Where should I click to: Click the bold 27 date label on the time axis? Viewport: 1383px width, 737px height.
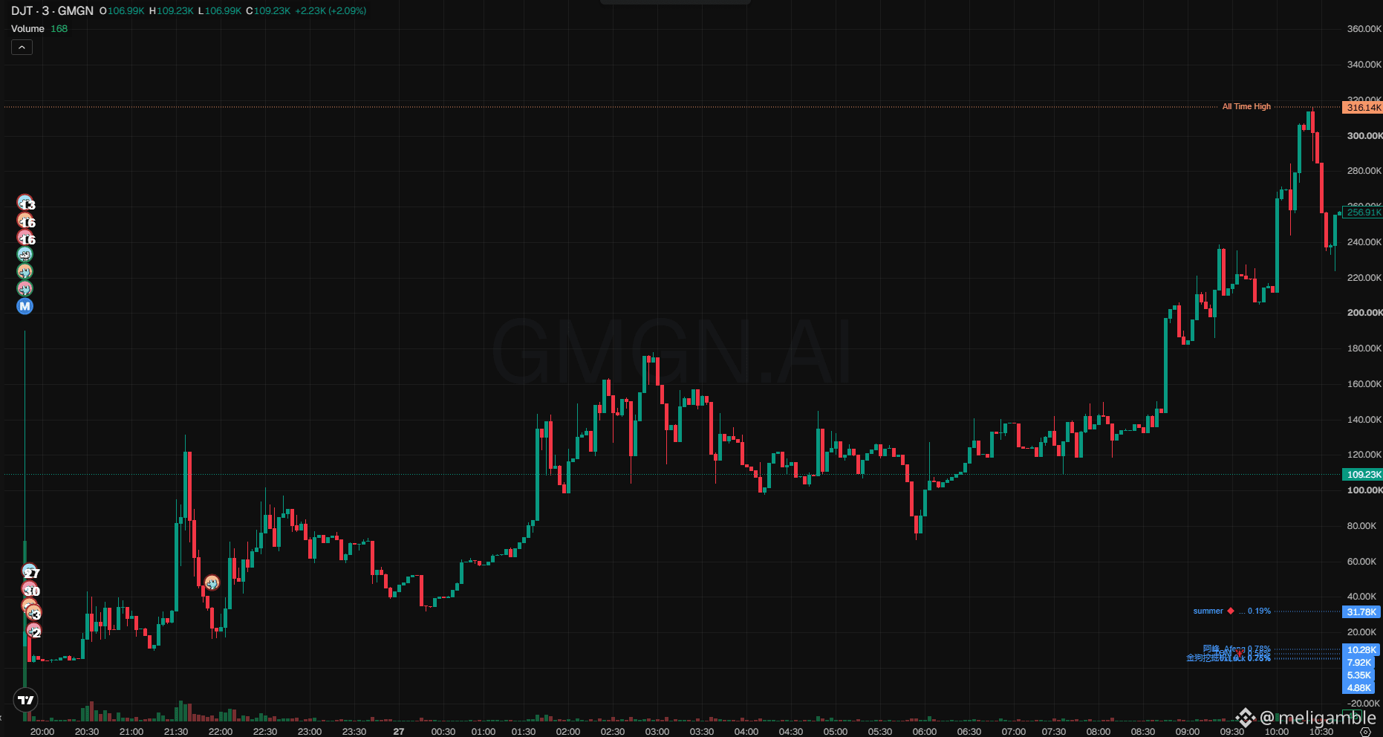(x=399, y=732)
